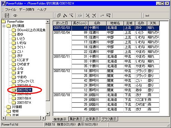Click the grayed arrow transfer icon

102,15
